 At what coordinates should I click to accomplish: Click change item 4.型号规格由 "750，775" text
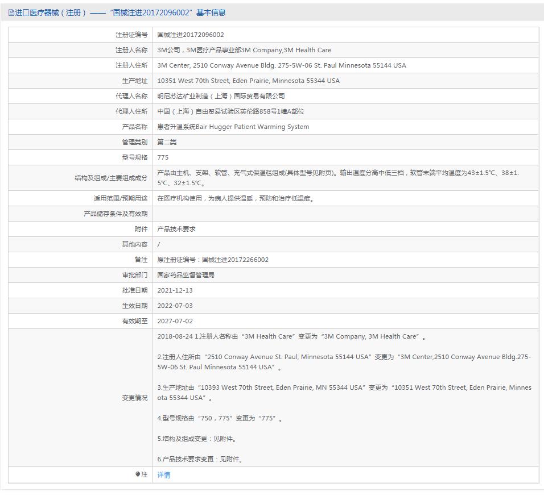(220, 418)
